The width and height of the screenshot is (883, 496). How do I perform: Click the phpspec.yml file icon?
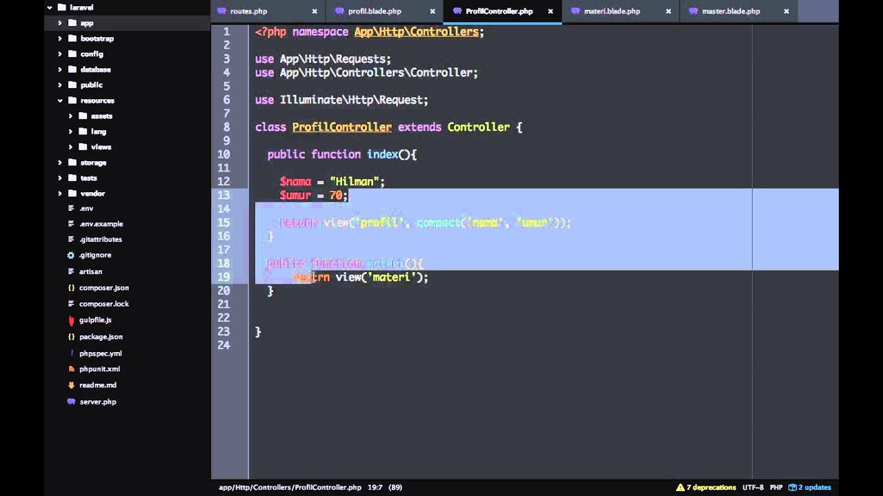71,353
